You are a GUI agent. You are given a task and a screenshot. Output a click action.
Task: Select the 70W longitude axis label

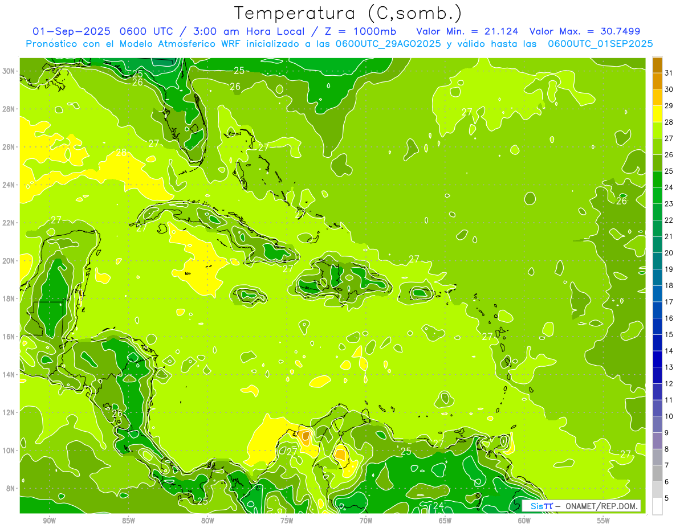[x=366, y=521]
